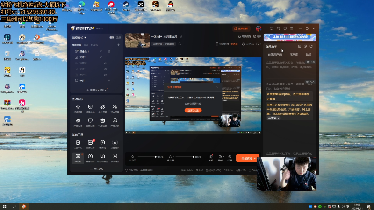Screen dimensions: 374x210
Task: Select the 在线用户(1) tab
Action: click(x=275, y=54)
